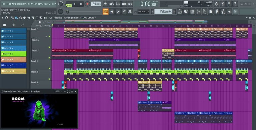Open the VIEW menu
The image size is (256, 130).
coord(30,4)
